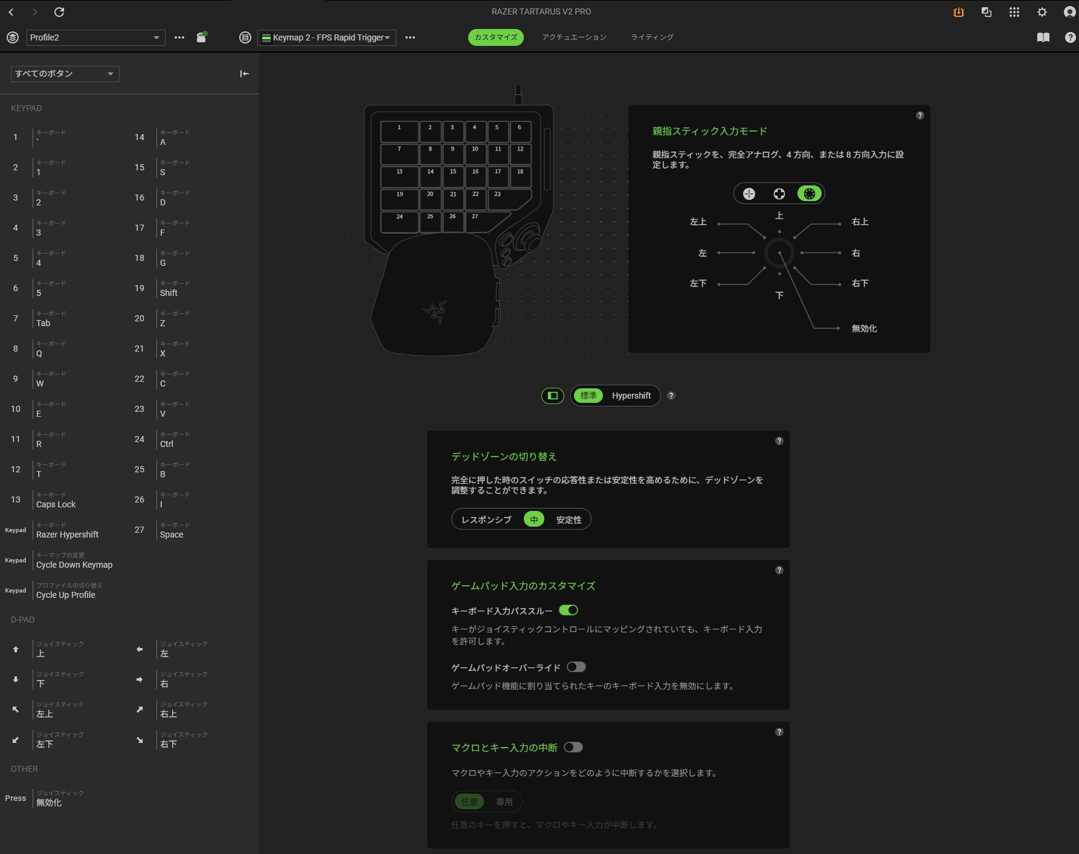The height and width of the screenshot is (854, 1079).
Task: Open help for thumbstick input mode panel
Action: 920,115
